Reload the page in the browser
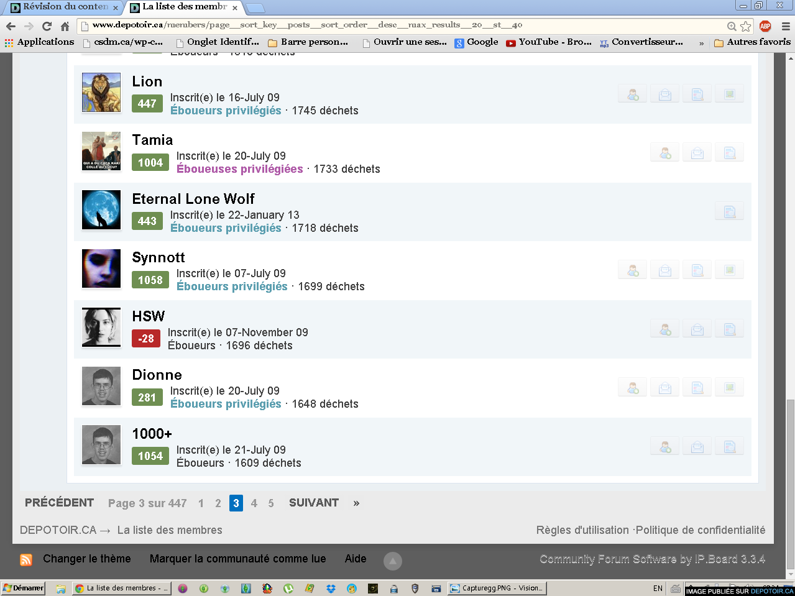 [x=47, y=26]
